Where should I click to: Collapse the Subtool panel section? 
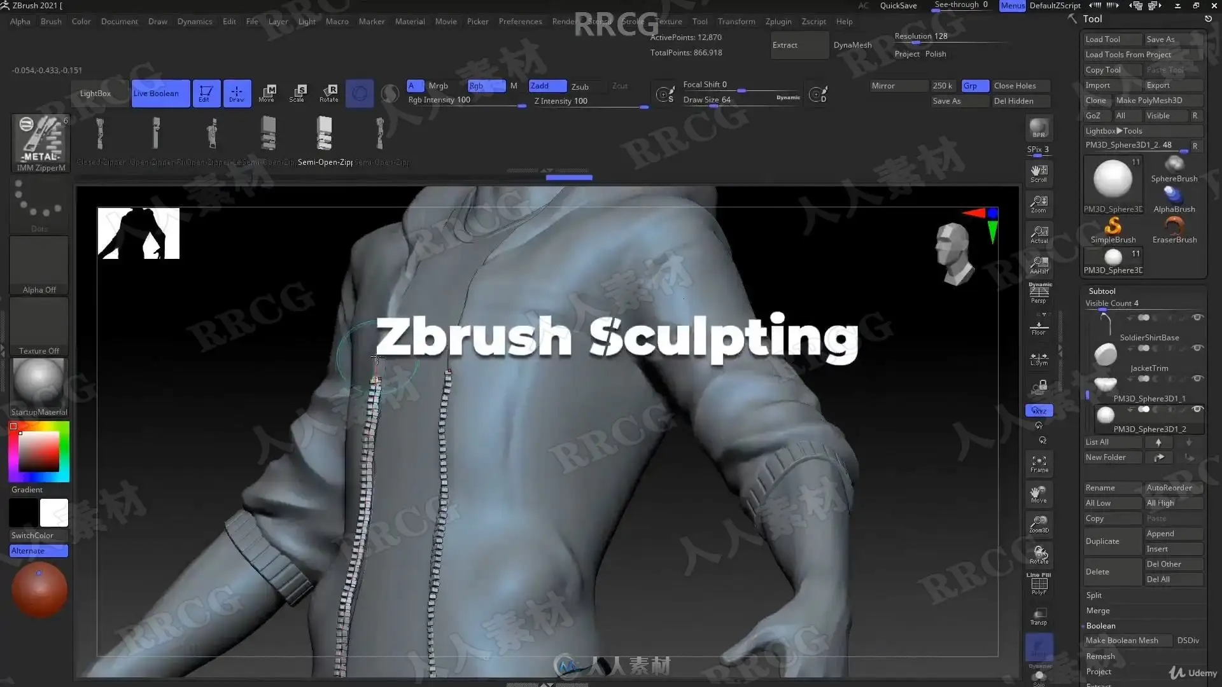tap(1102, 291)
